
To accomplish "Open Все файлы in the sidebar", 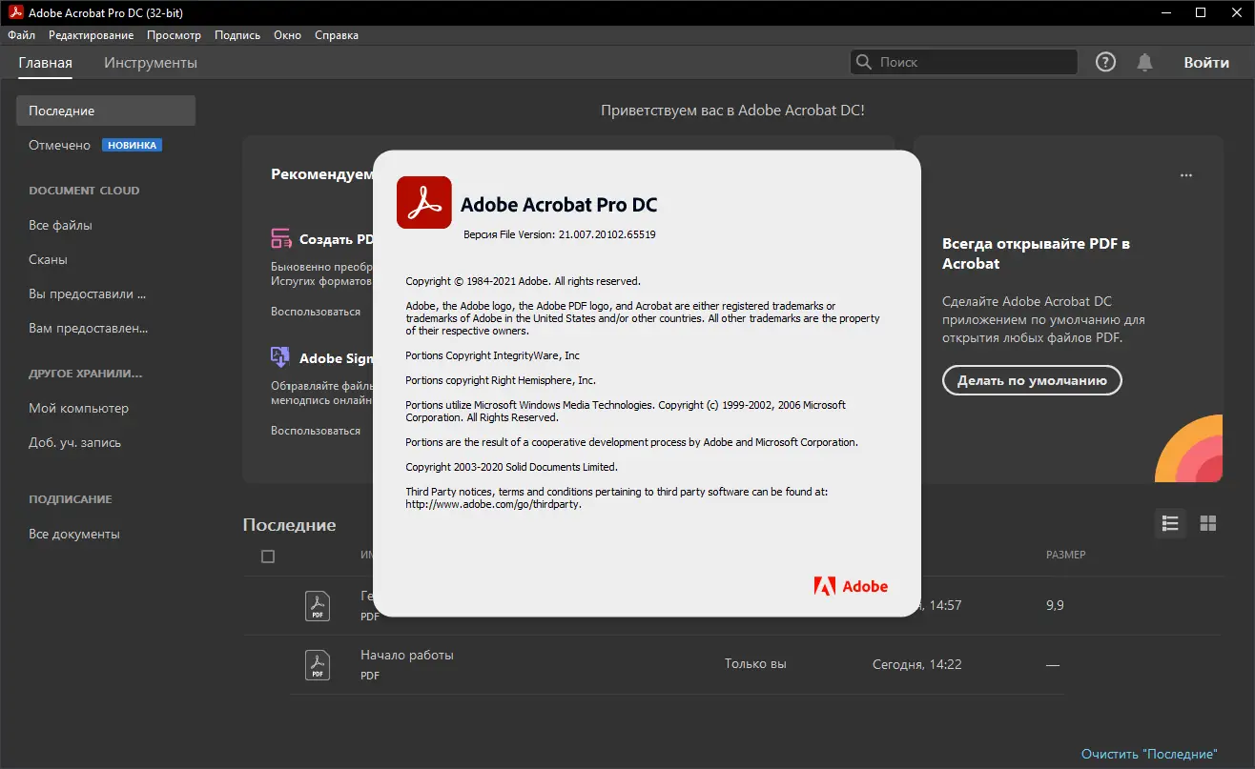I will pos(60,225).
